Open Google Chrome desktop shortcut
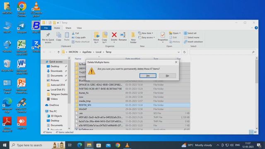Image resolution: width=265 pixels, height=149 pixels. [22, 9]
